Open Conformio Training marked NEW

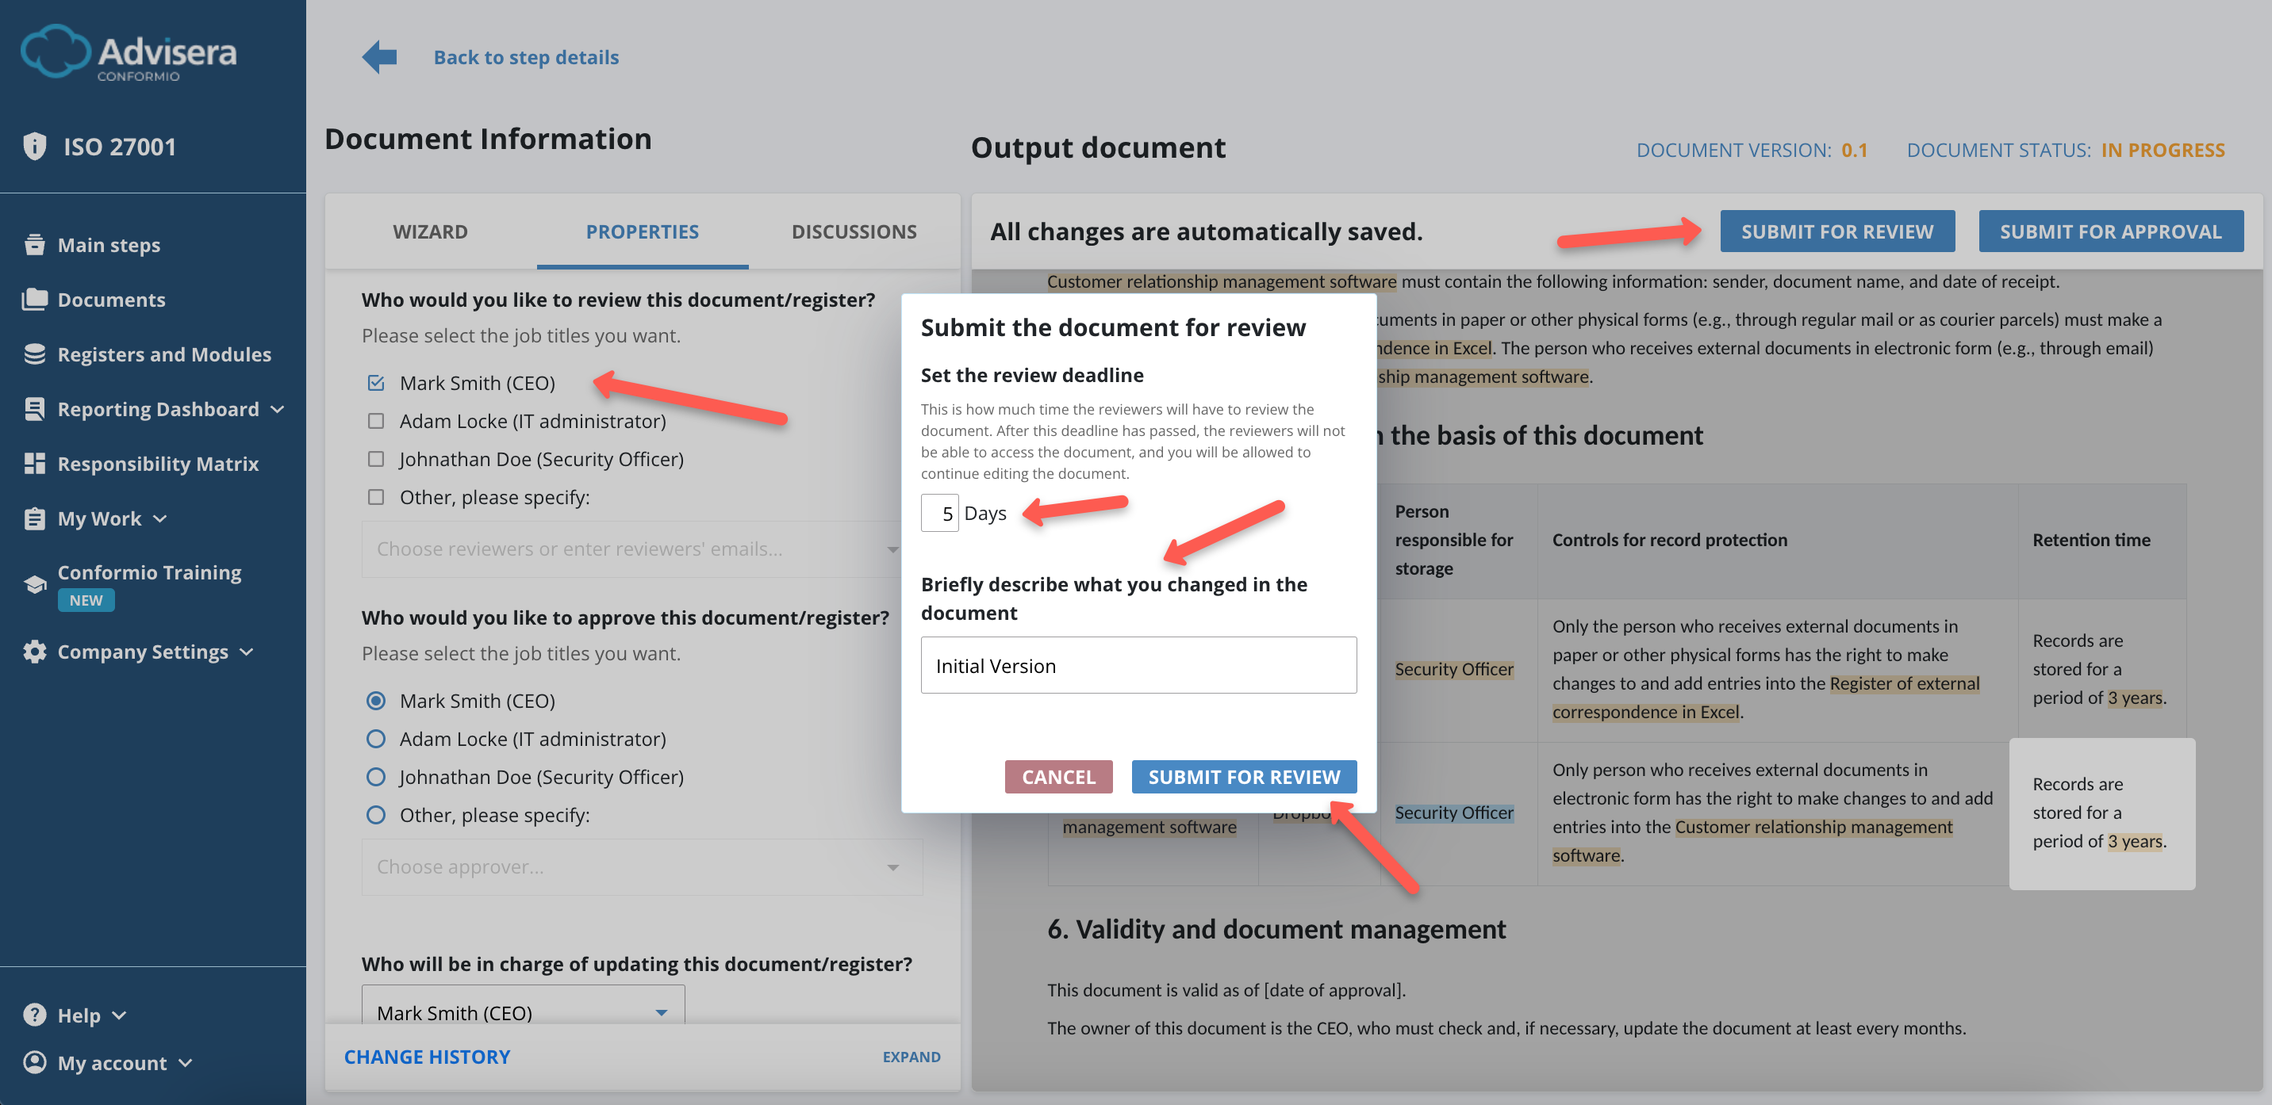(148, 572)
